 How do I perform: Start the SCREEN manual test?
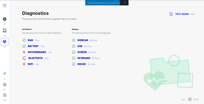click(82, 52)
